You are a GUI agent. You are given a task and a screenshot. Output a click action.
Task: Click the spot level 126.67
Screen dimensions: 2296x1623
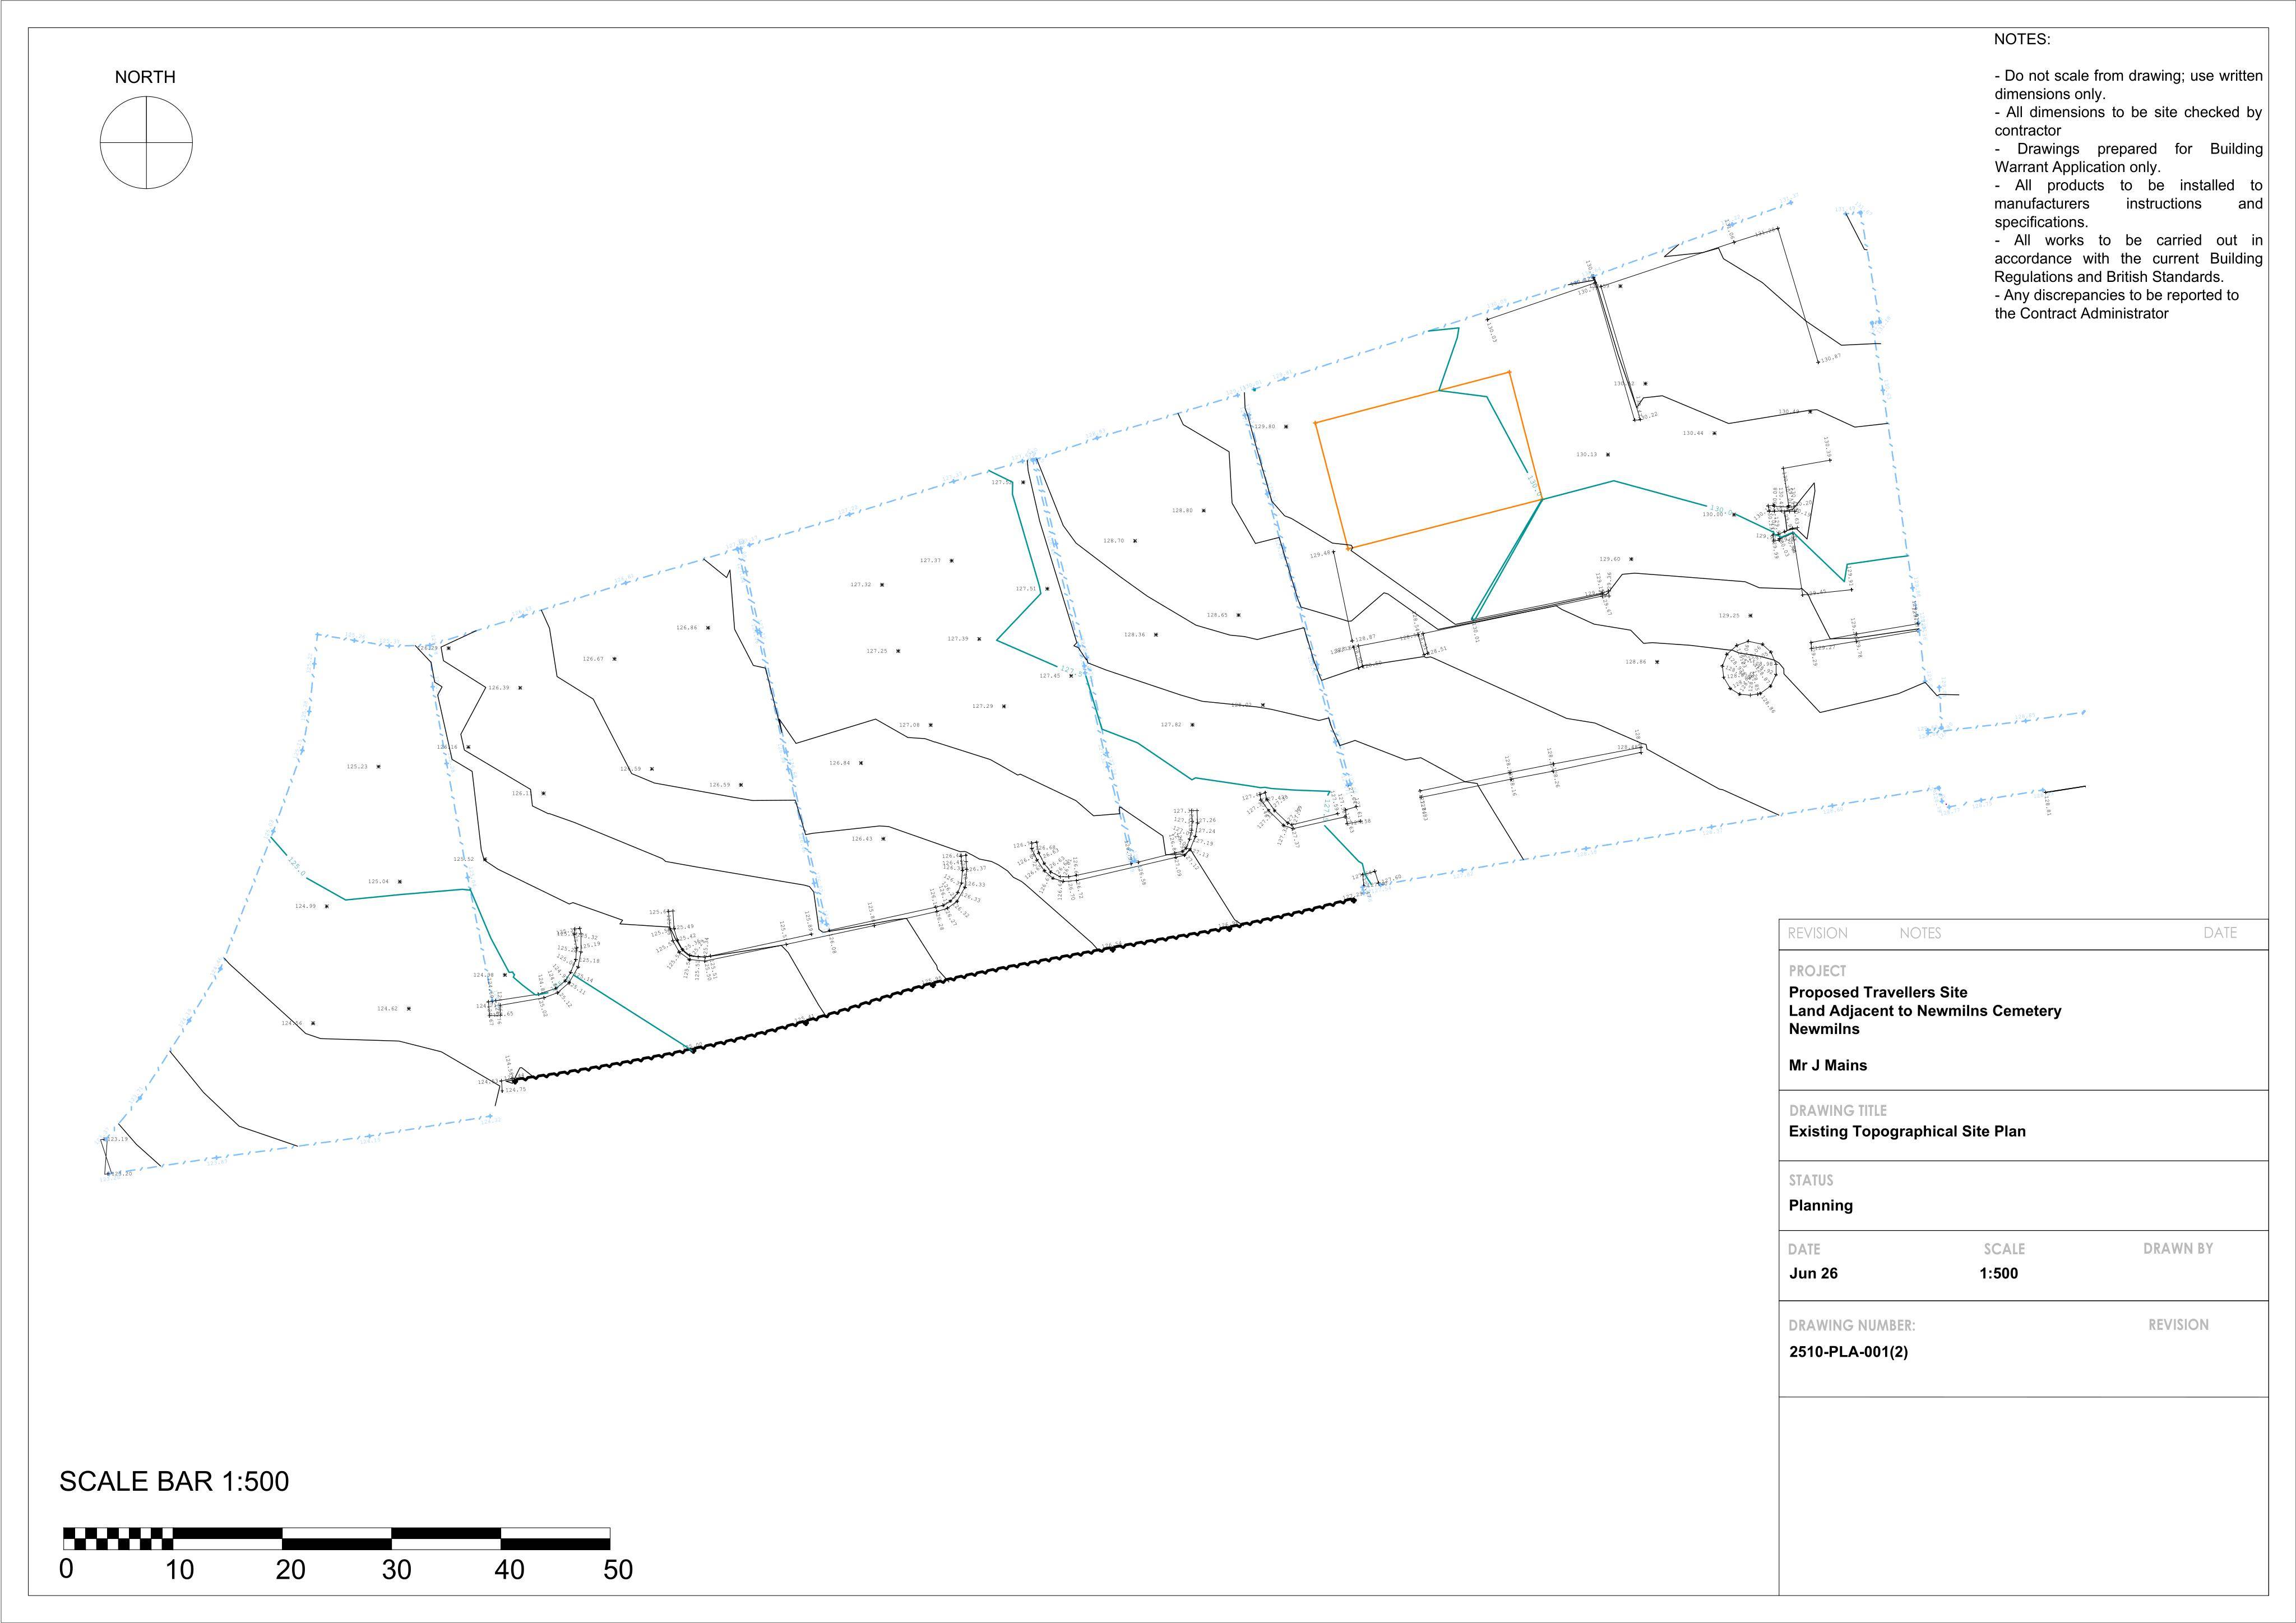tap(593, 659)
